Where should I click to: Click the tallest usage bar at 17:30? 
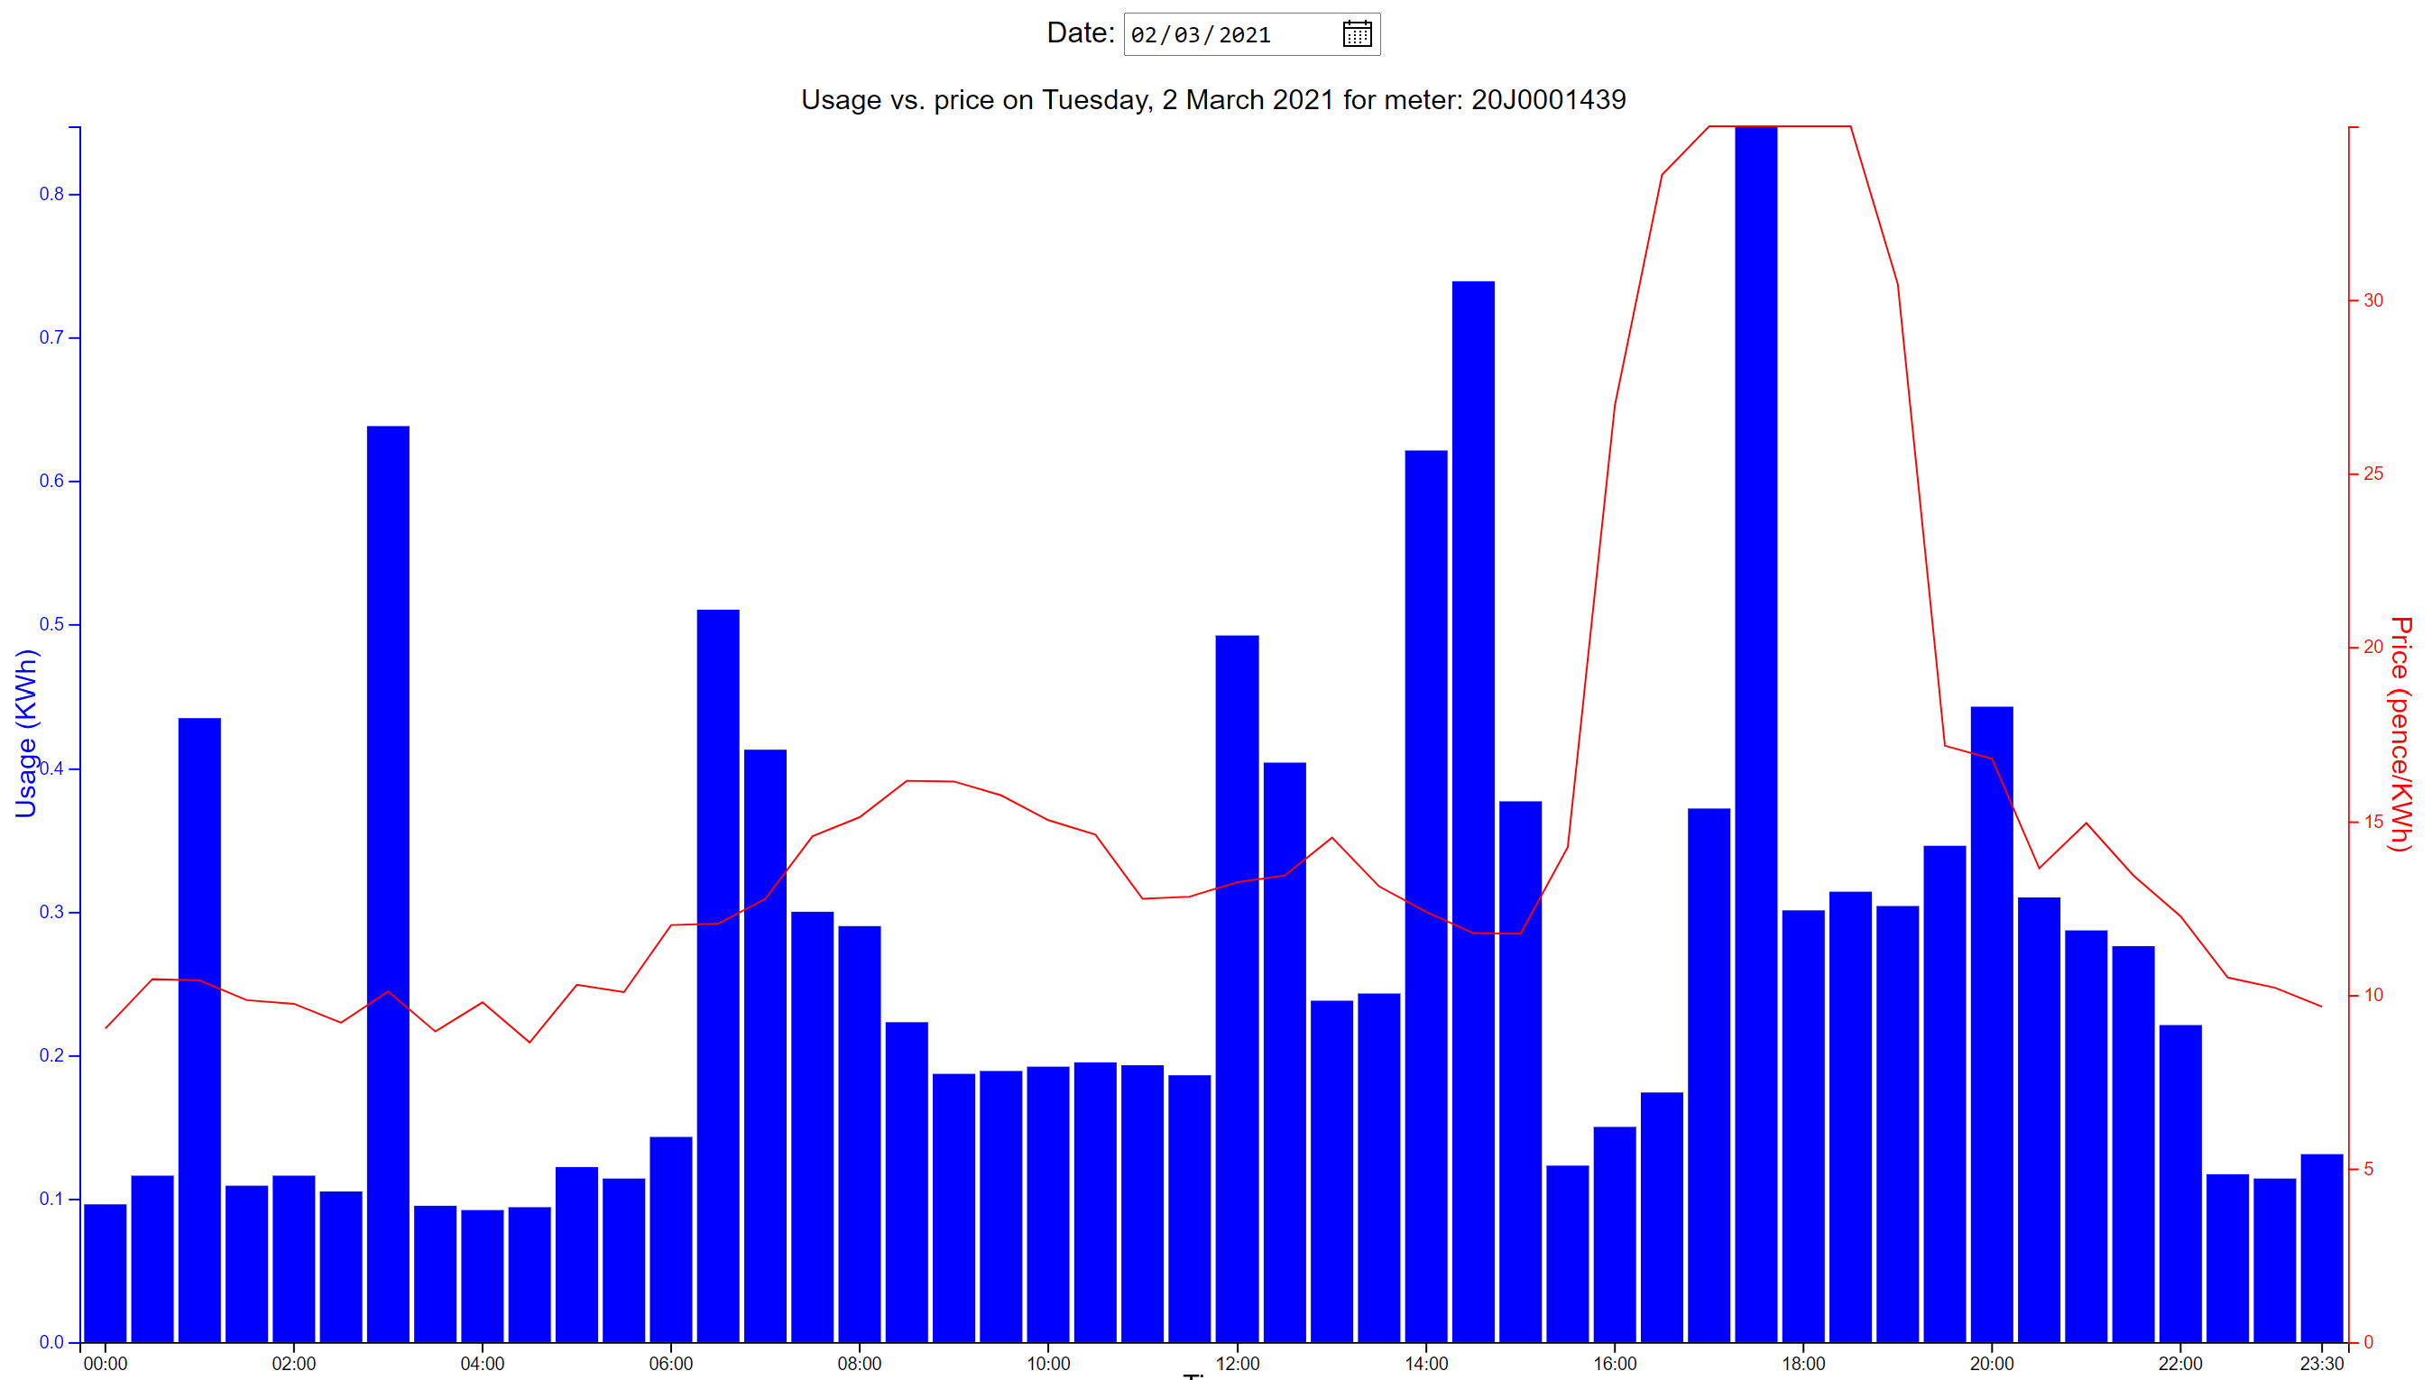click(x=1755, y=734)
